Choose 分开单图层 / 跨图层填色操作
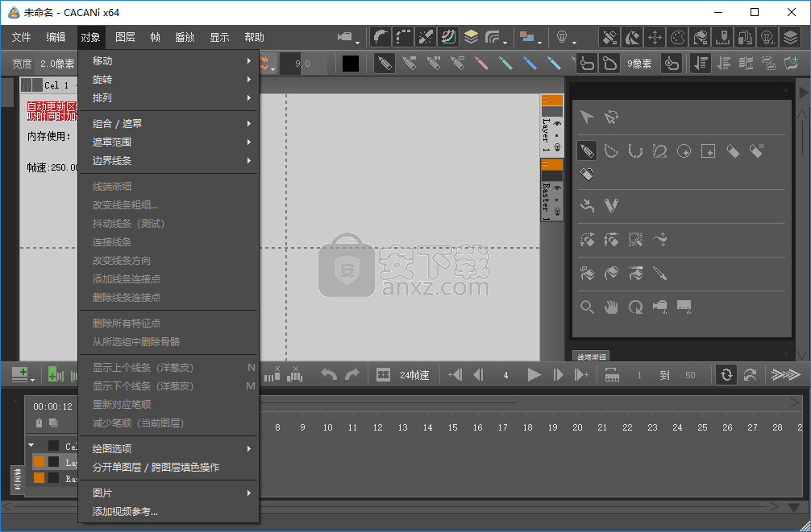Screen dimensions: 811x532 tap(168, 468)
